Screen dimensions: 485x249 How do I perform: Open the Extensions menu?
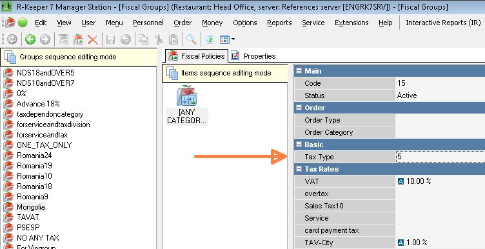pyautogui.click(x=351, y=23)
